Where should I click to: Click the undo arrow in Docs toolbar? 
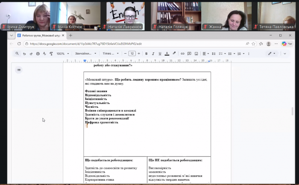coord(25,54)
